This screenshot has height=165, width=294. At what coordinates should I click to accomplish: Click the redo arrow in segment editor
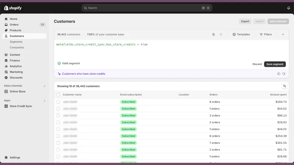coord(221,34)
